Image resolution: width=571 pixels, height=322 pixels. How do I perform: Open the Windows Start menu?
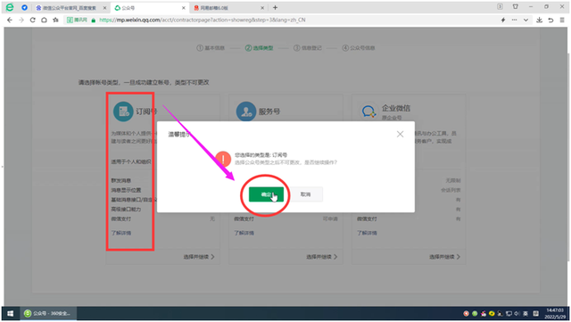[x=10, y=313]
